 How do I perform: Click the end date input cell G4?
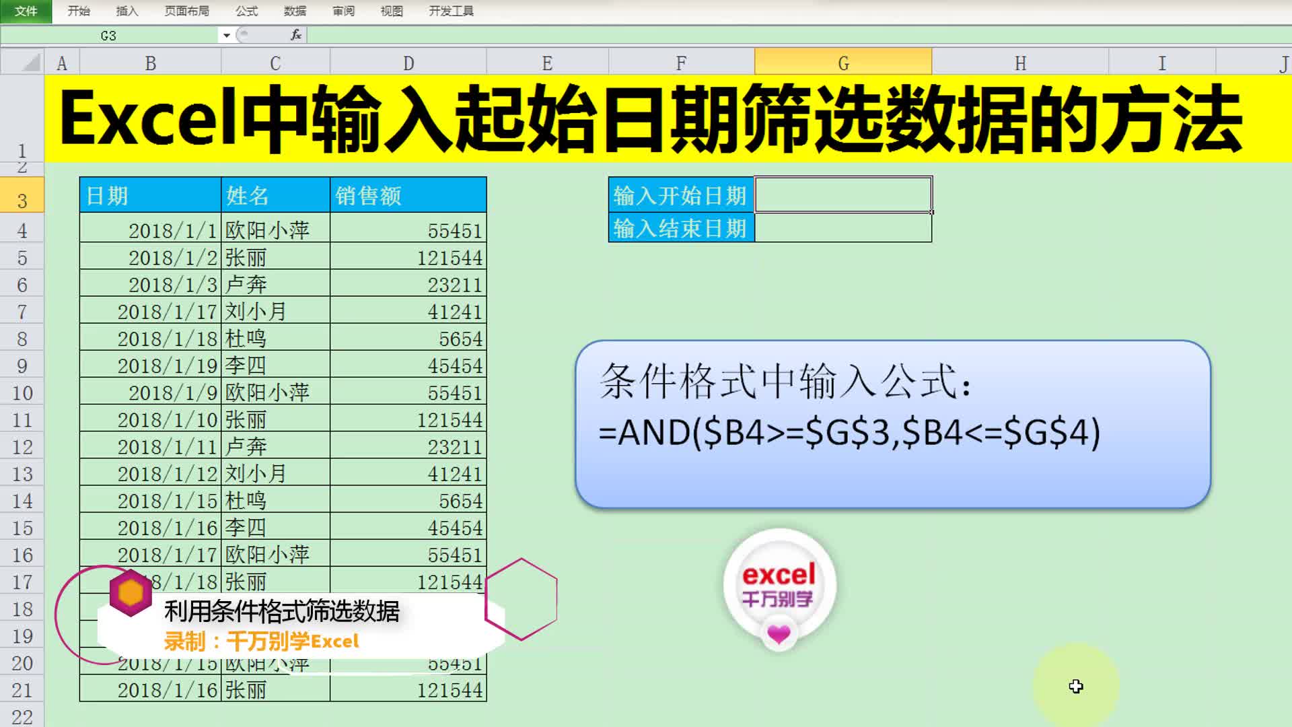click(x=843, y=228)
